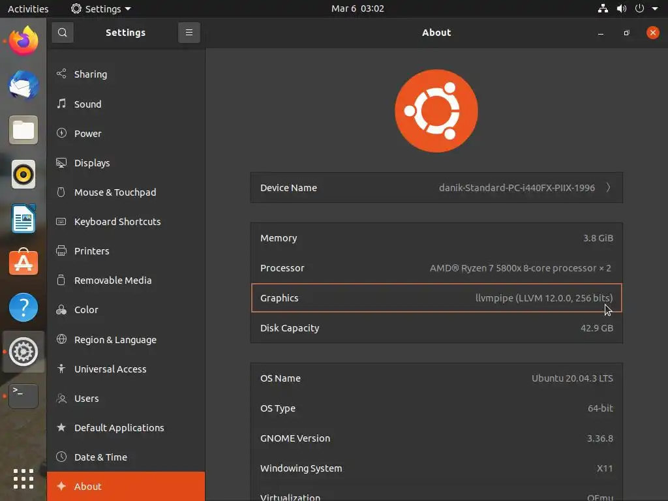The width and height of the screenshot is (668, 501).
Task: Click the Device Name chevron arrow
Action: (609, 187)
